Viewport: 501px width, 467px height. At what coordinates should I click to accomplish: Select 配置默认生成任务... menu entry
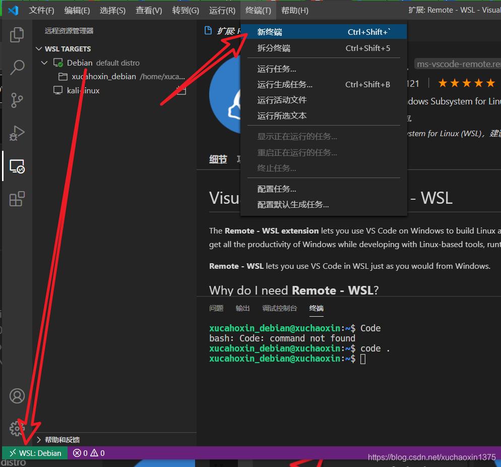[324, 205]
